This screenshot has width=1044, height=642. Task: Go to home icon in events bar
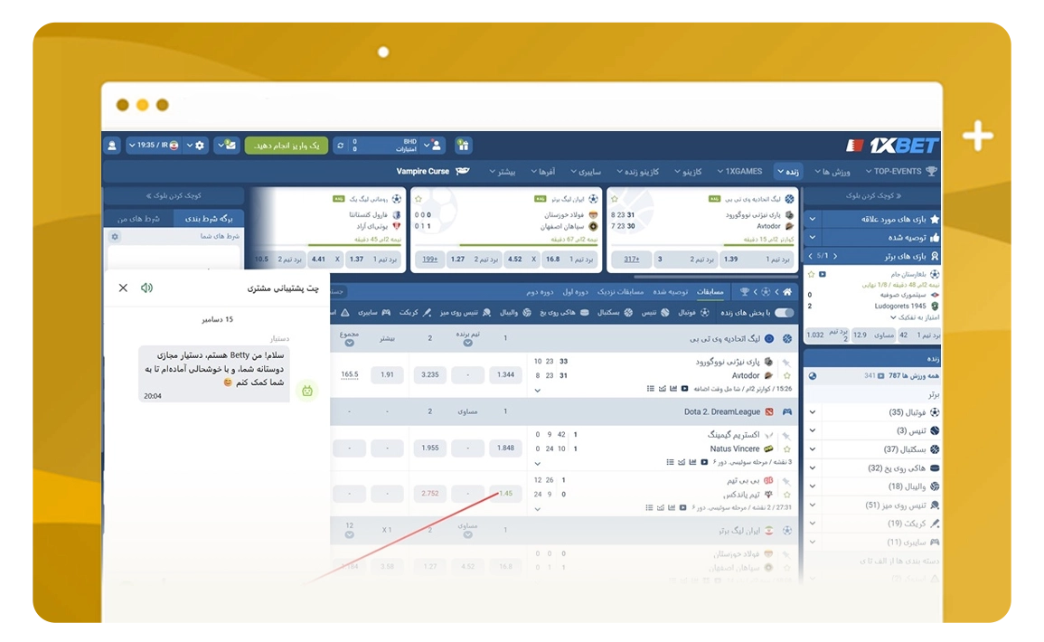click(x=787, y=292)
